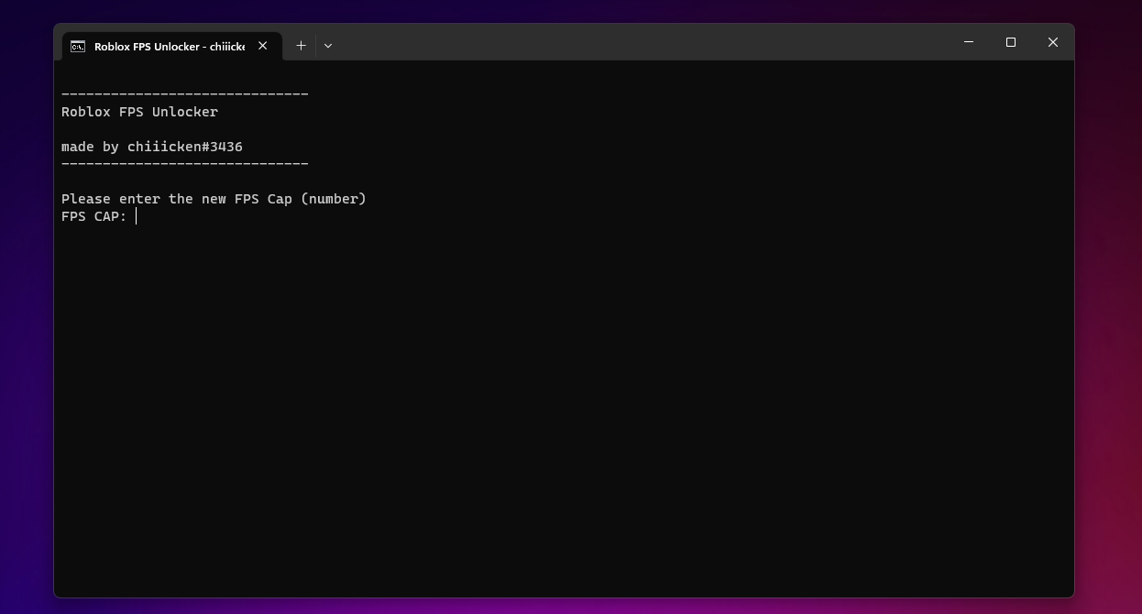Viewport: 1142px width, 614px height.
Task: Close the terminal window
Action: 1053,42
